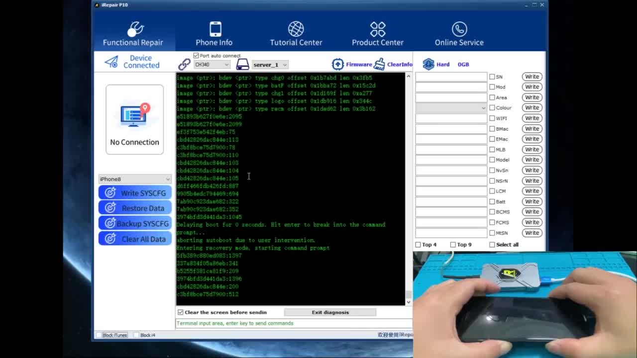Check the SN checkbox

tap(492, 77)
